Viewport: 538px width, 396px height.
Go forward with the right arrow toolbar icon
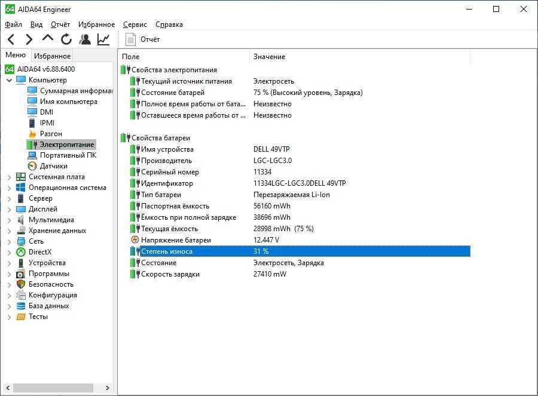pos(29,39)
